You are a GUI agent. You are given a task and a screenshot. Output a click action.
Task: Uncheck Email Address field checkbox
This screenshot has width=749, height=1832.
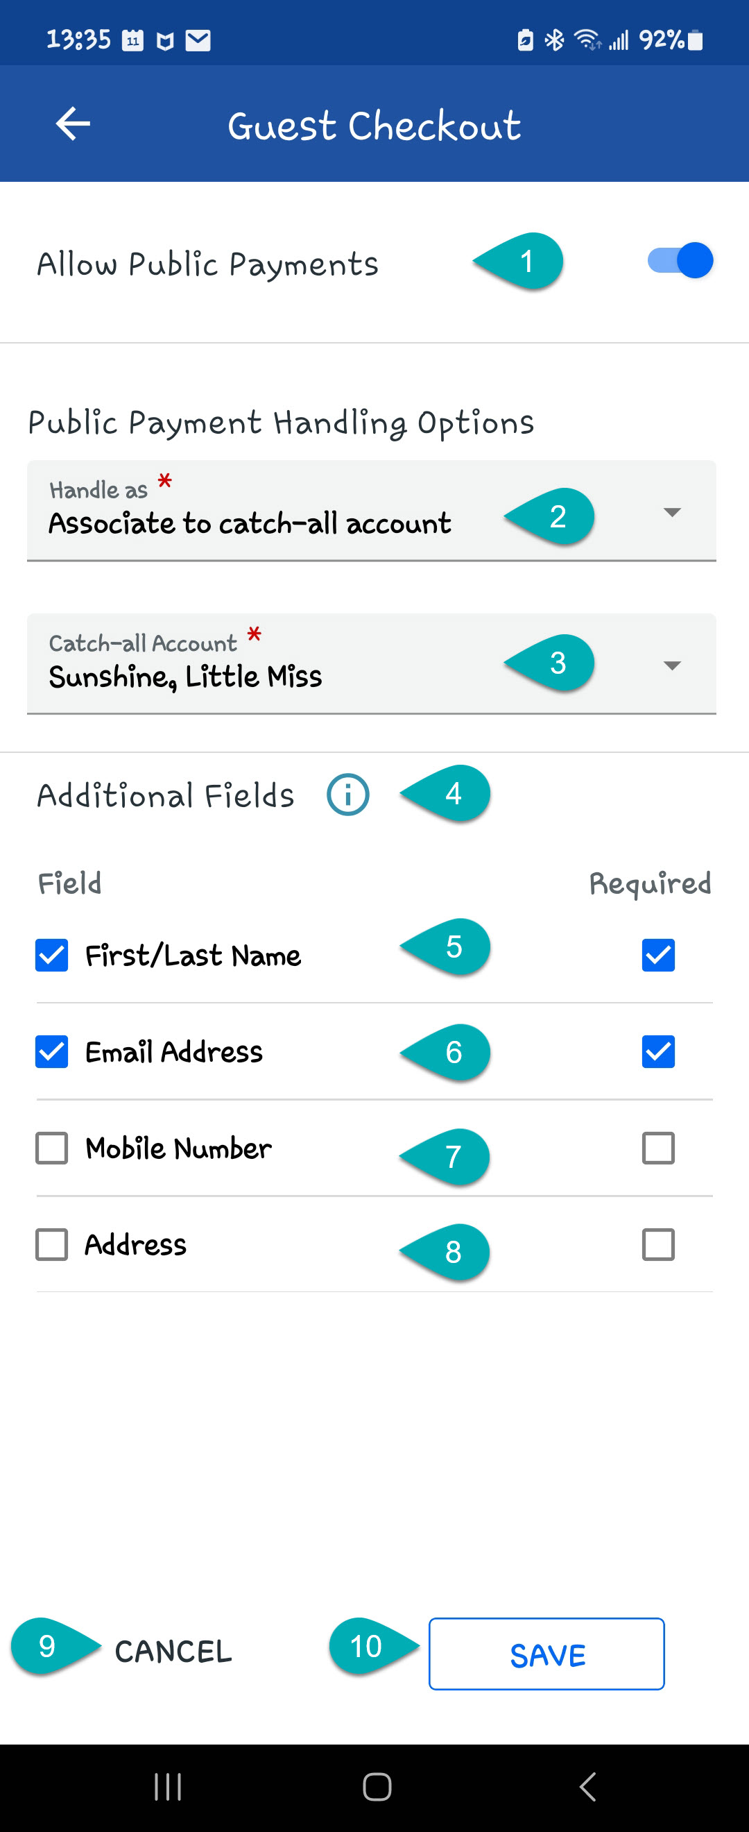pos(52,1052)
